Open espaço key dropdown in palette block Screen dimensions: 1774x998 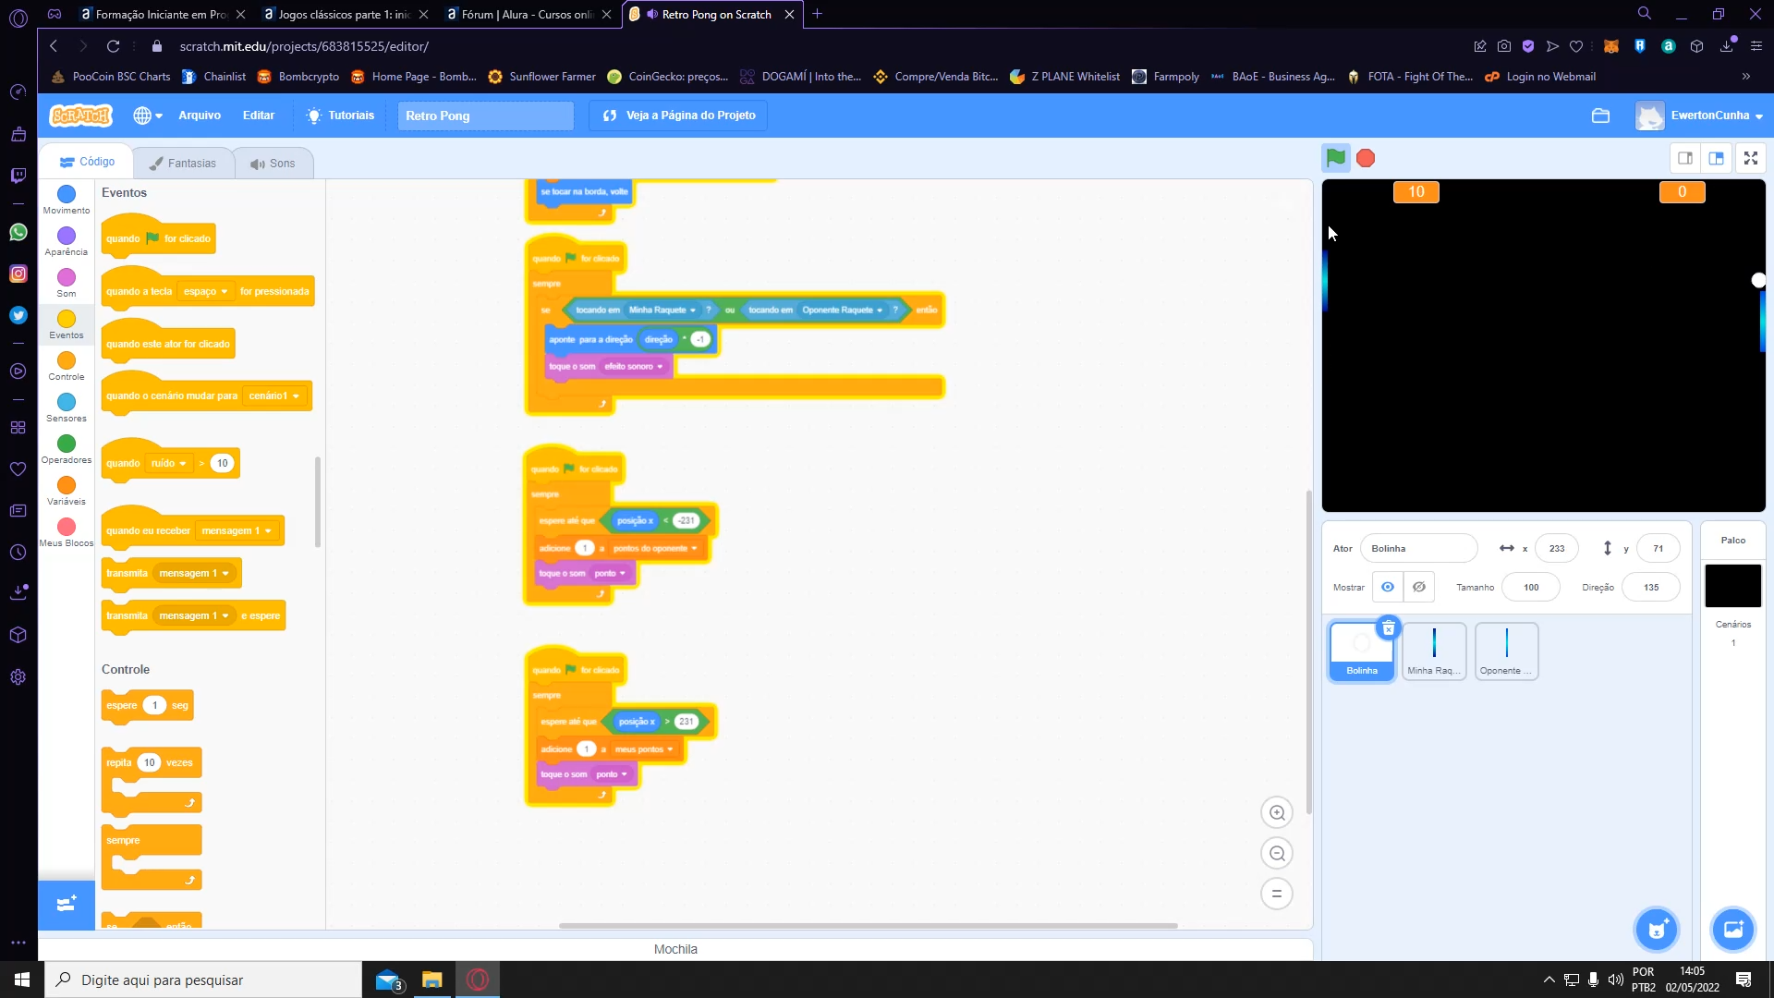tap(205, 291)
